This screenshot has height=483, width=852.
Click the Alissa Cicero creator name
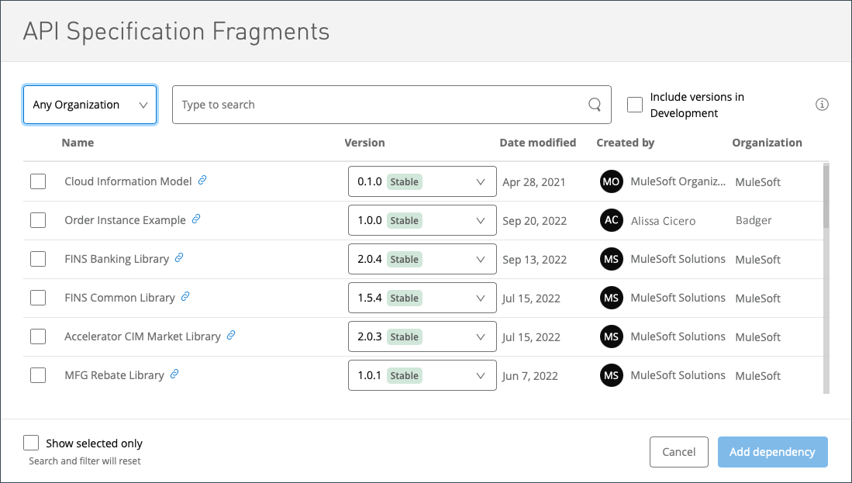tap(664, 221)
